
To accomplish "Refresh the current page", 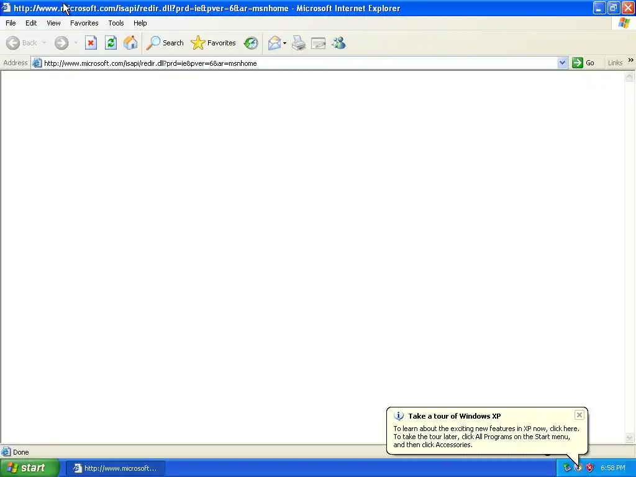I will [111, 43].
